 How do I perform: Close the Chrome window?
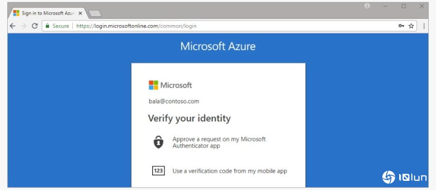(422, 6)
